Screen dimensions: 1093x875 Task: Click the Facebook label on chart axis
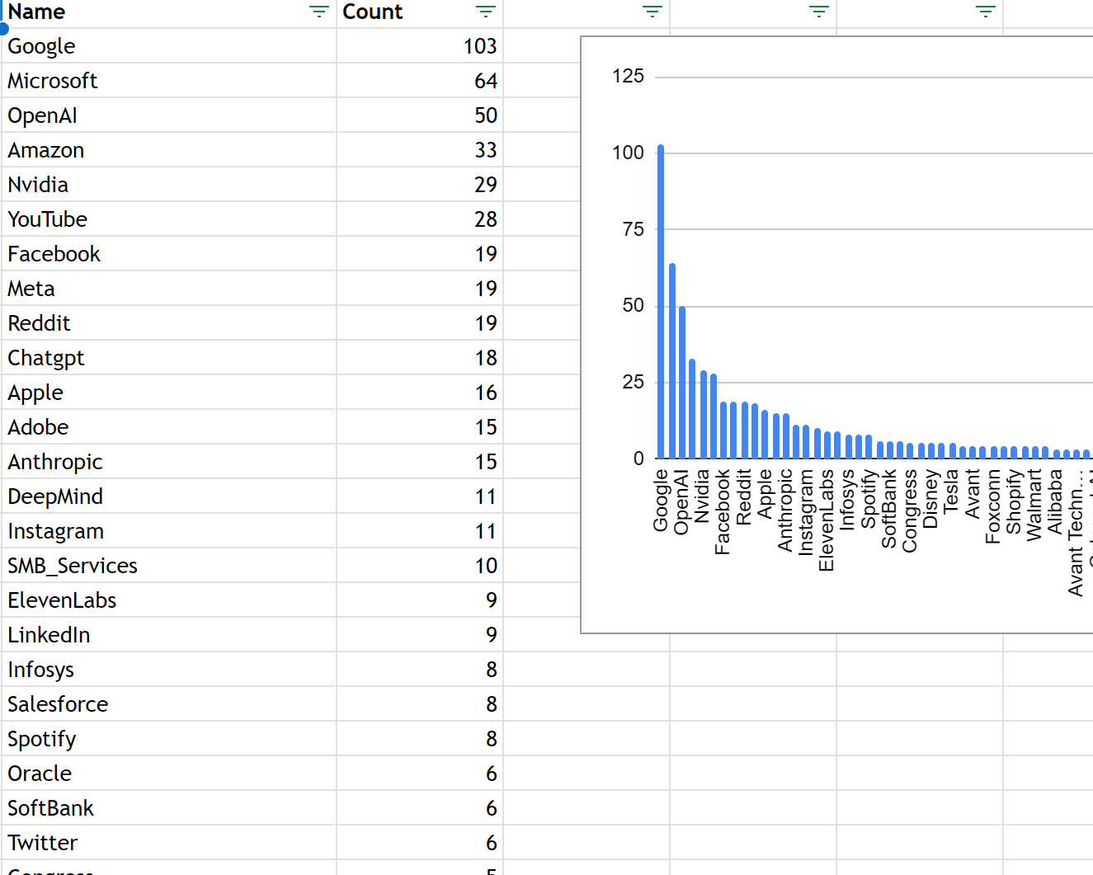pos(723,512)
